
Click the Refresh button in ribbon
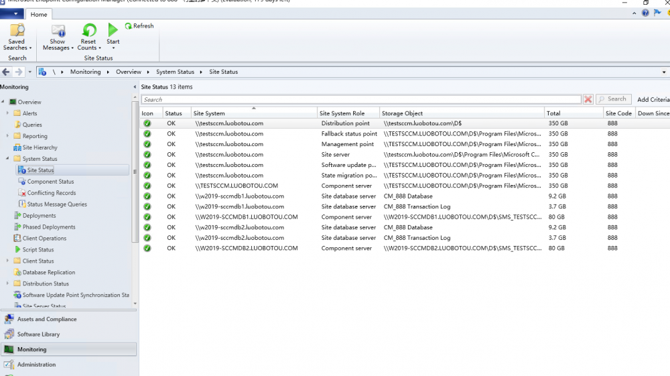[x=139, y=26]
